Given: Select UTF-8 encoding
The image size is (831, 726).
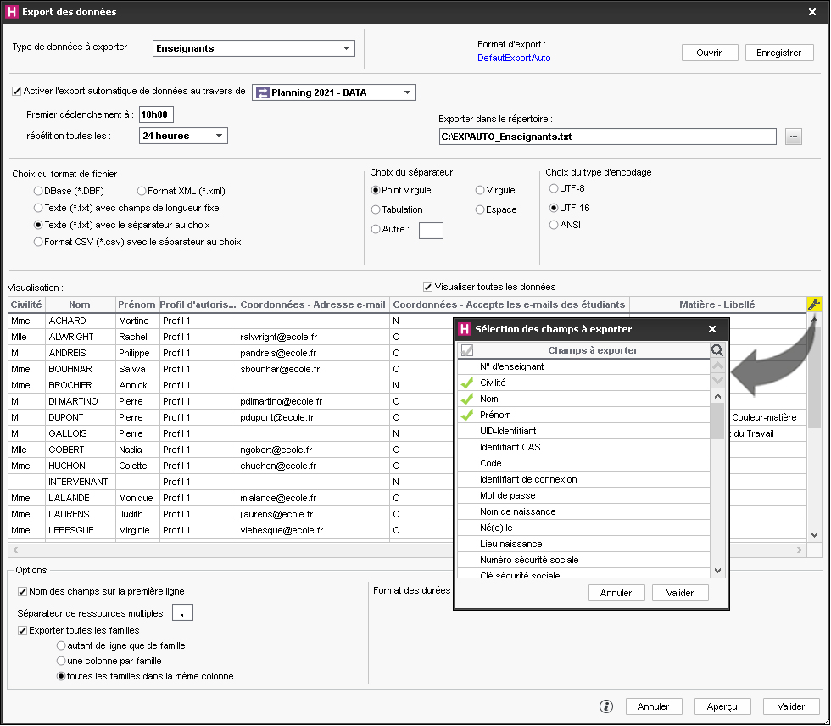Looking at the screenshot, I should pos(554,188).
